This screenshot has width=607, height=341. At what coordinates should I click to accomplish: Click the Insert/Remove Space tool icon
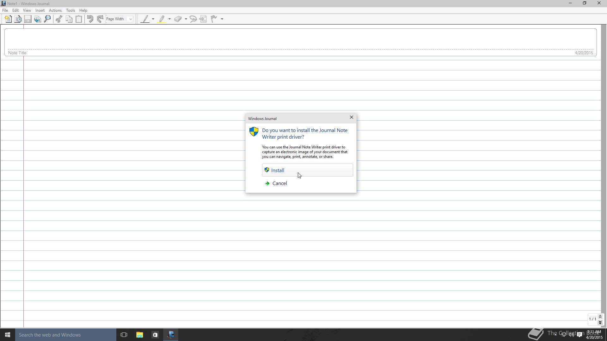(x=203, y=19)
